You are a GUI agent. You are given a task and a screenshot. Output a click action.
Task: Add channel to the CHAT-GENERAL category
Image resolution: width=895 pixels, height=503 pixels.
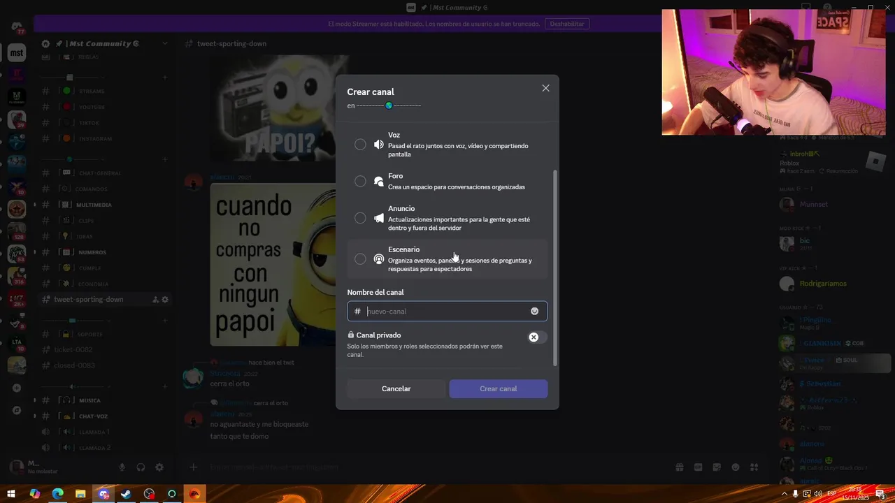pos(165,159)
